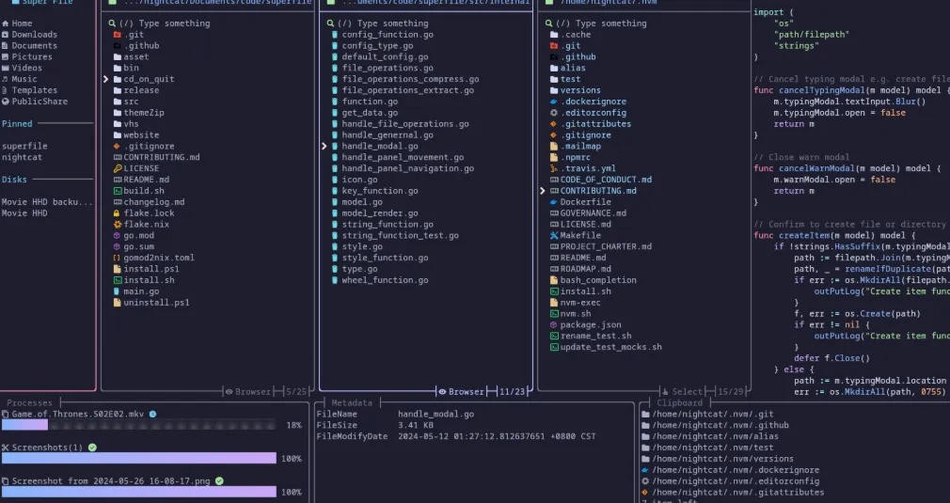Go to Templates in the sidebar
Image resolution: width=950 pixels, height=503 pixels.
tap(35, 90)
